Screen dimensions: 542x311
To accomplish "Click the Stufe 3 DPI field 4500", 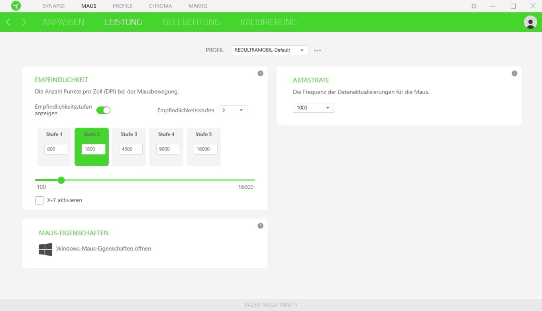I will click(x=131, y=149).
